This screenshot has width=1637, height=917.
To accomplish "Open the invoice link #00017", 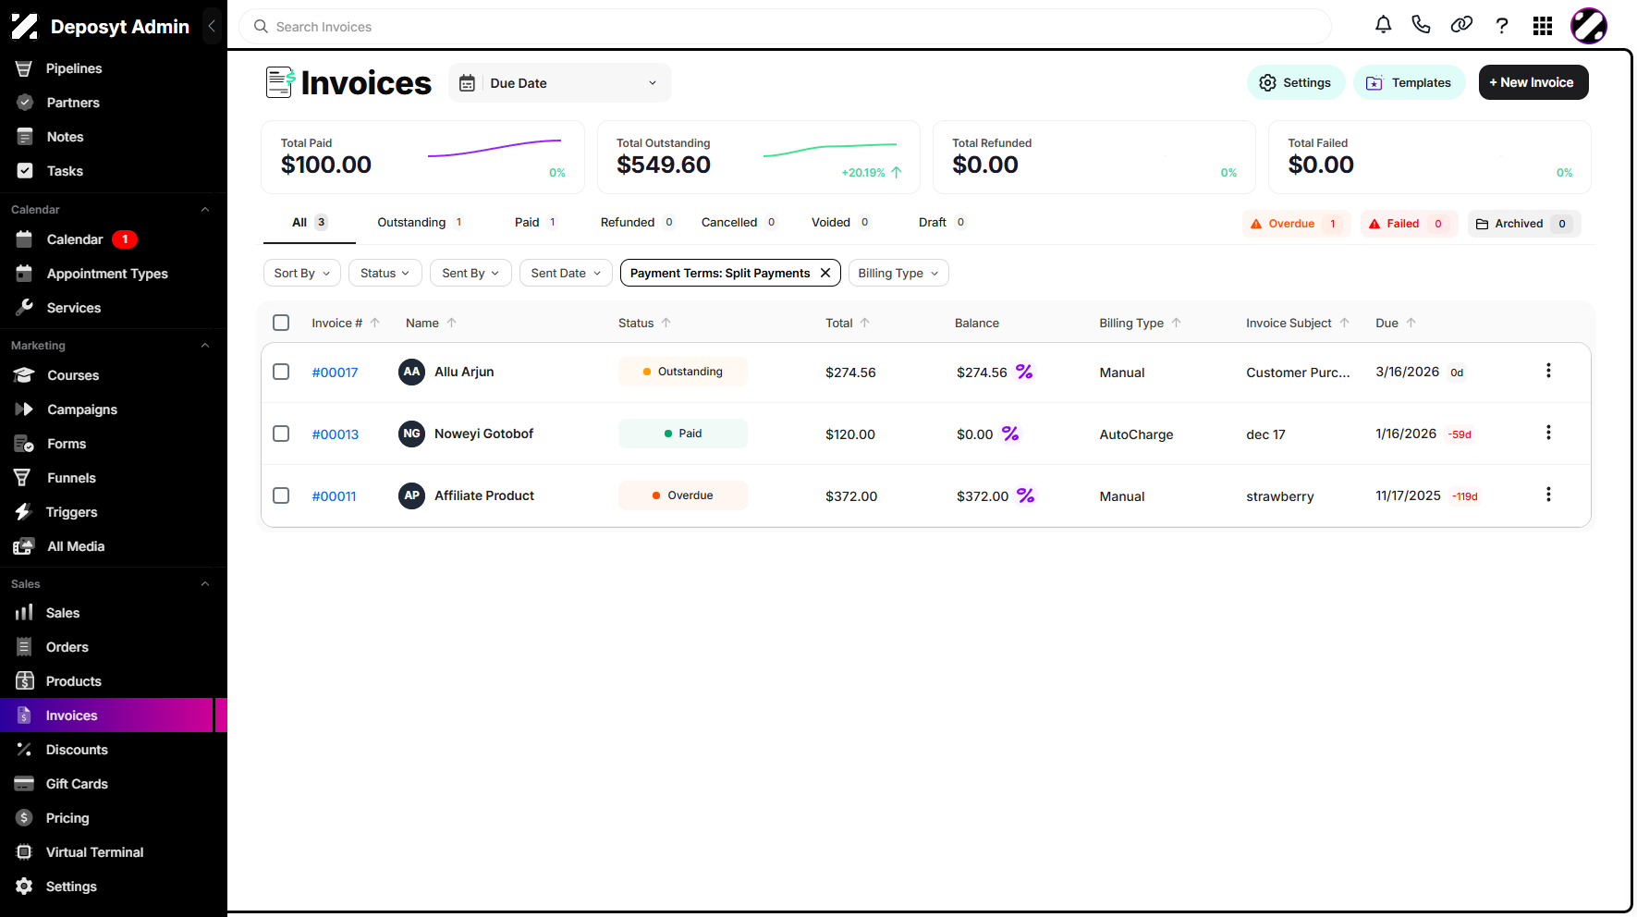I will point(335,373).
